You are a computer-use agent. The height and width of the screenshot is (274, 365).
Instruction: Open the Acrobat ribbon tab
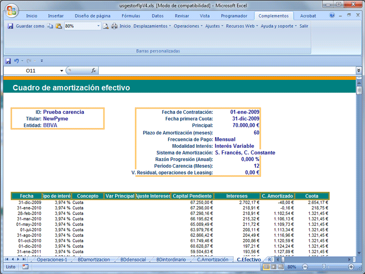308,16
